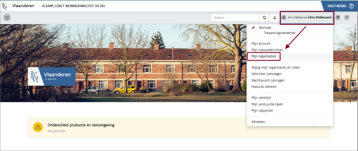This screenshot has height=151, width=358.
Task: Select the checked Bierbeek organisation
Action: tap(265, 28)
